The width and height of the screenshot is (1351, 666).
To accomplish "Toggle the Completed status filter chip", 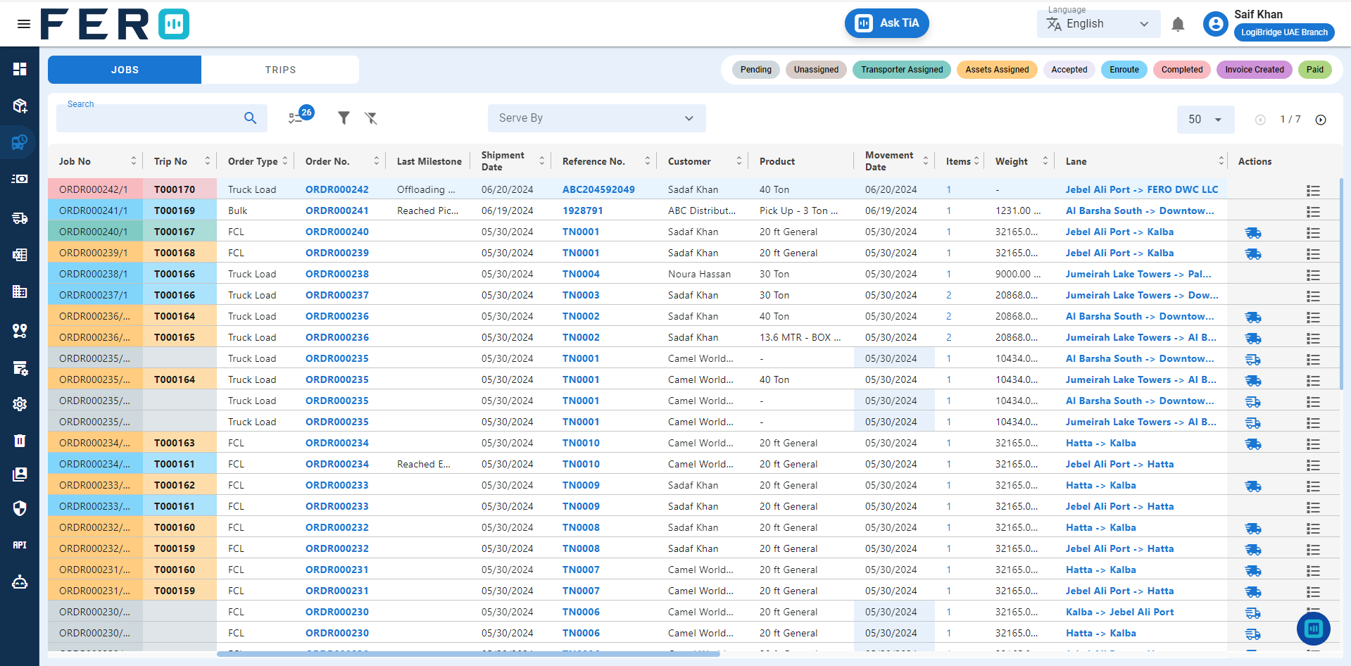I will pyautogui.click(x=1181, y=70).
